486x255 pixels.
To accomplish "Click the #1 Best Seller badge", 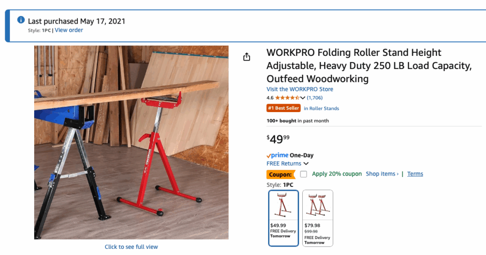I will [284, 108].
